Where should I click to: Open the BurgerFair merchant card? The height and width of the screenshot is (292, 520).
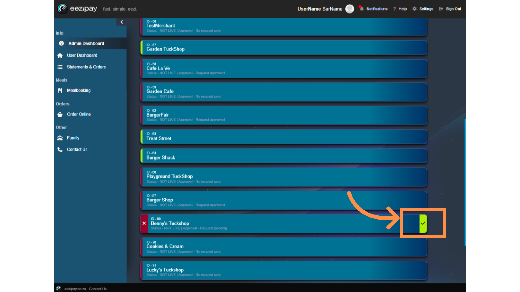284,115
